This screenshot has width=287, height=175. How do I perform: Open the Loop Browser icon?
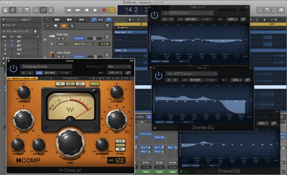[274, 10]
